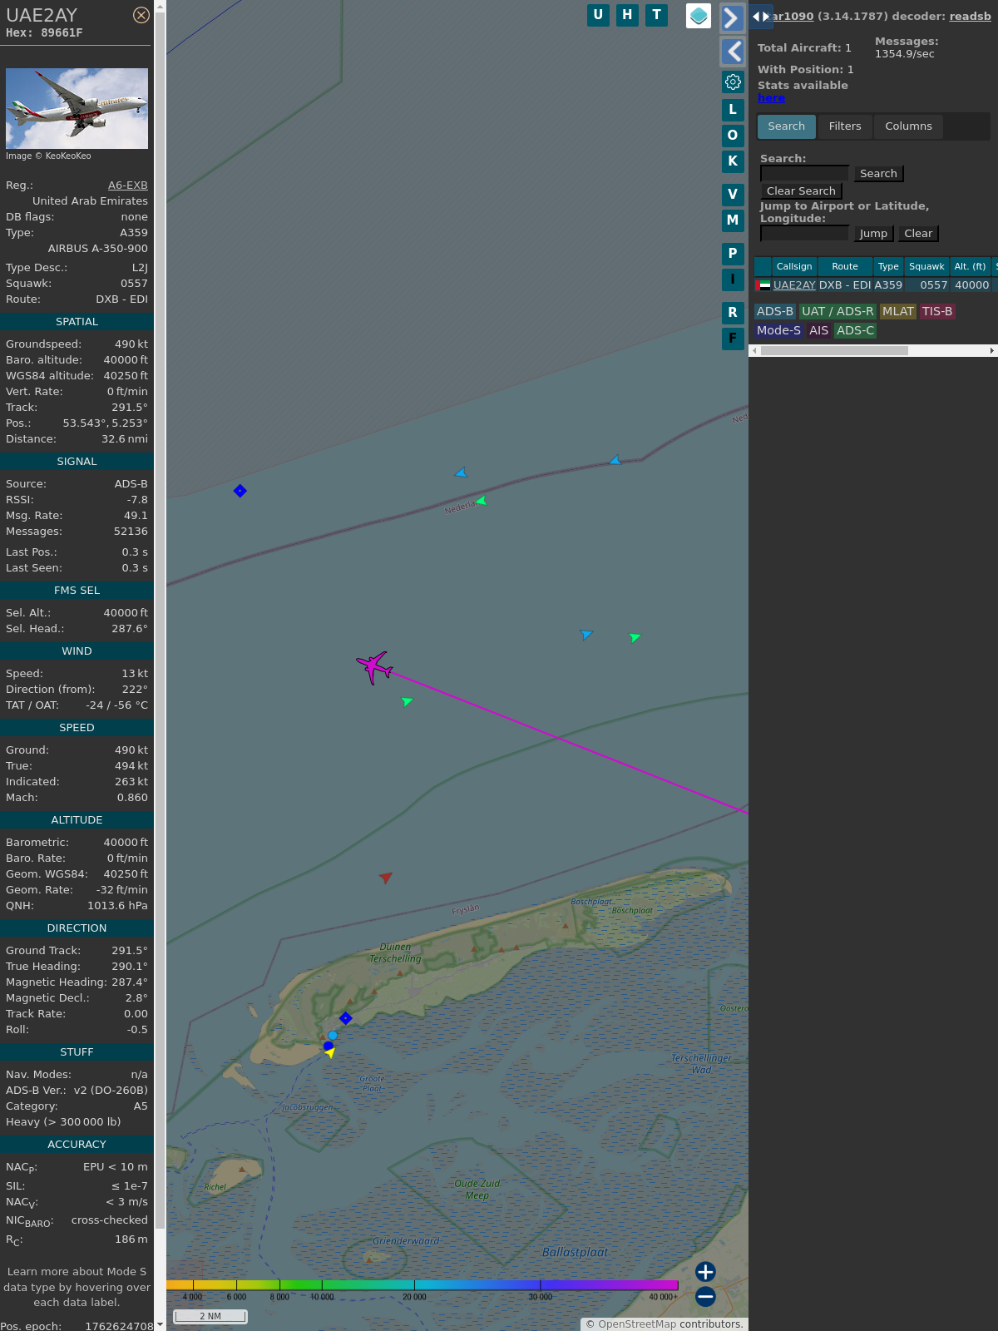Screen dimensions: 998x1331
Task: Click the green vessel arrow near Nederland label
Action: point(482,501)
